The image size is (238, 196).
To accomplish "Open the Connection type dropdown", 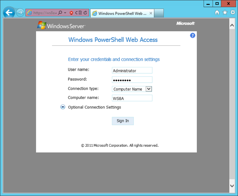I will 132,89.
